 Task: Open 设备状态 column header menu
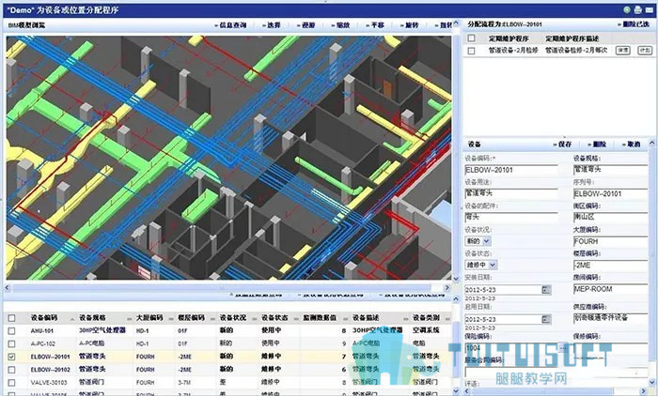tap(296, 319)
